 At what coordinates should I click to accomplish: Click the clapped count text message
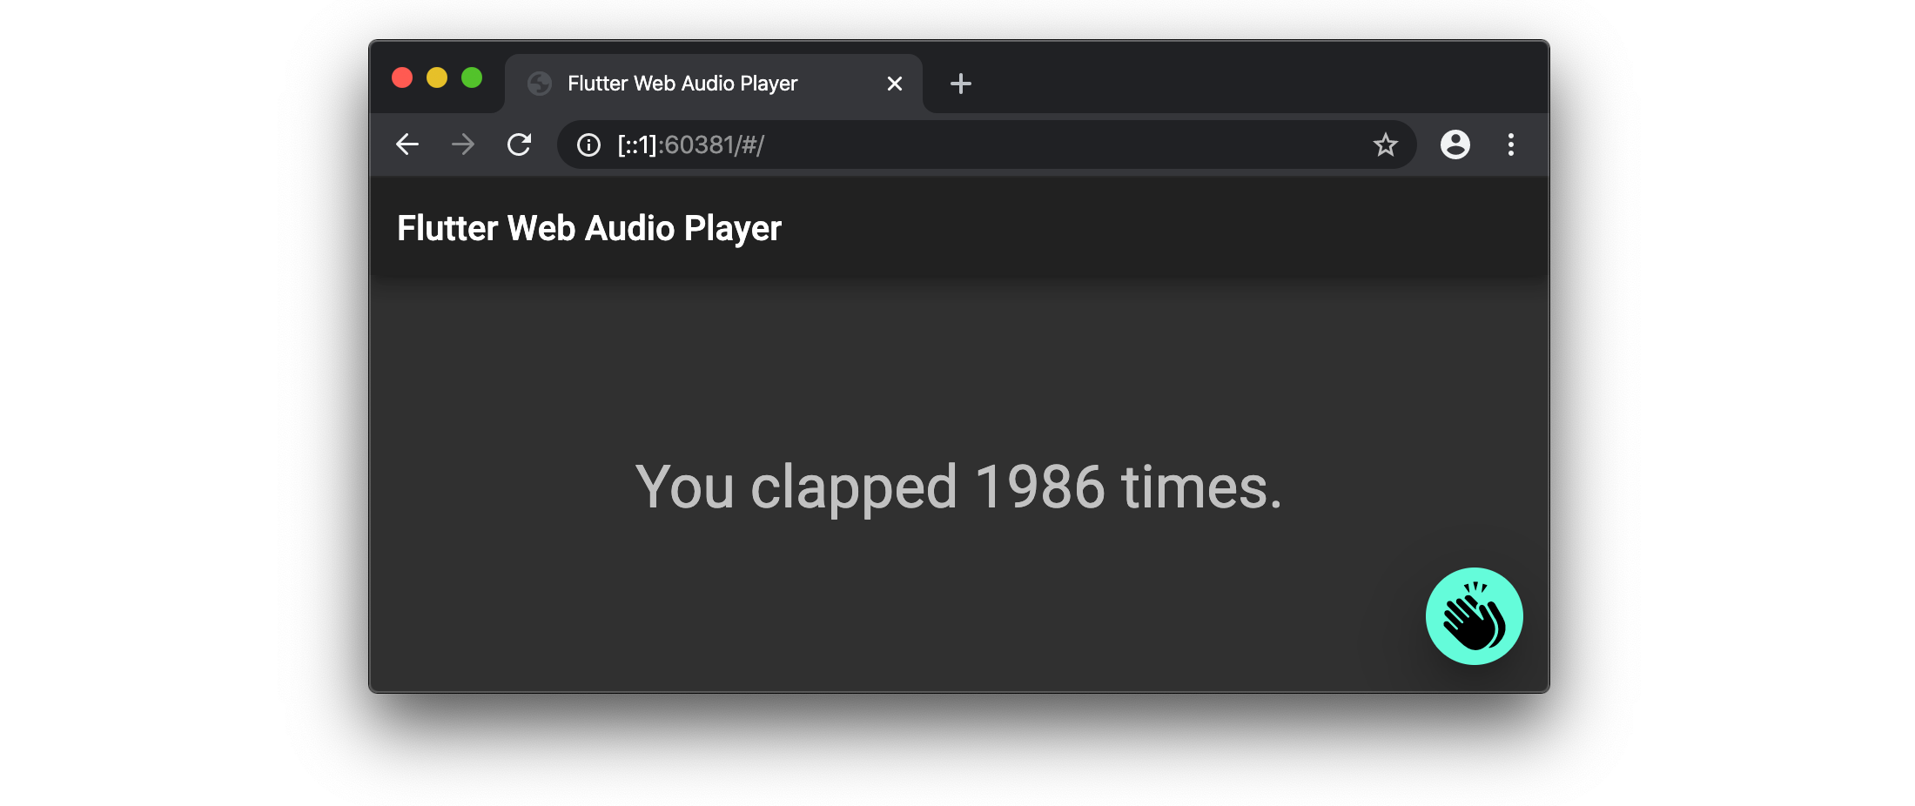[957, 487]
